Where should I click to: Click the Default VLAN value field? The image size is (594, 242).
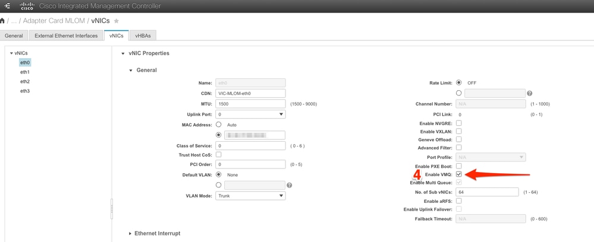pos(254,185)
